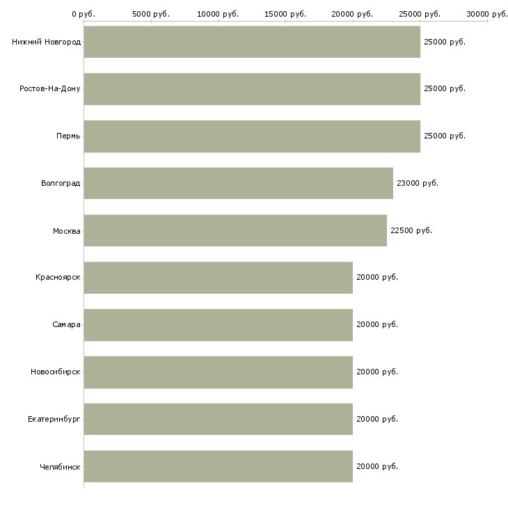Click the Челябинск bar
The width and height of the screenshot is (508, 508).
click(218, 466)
